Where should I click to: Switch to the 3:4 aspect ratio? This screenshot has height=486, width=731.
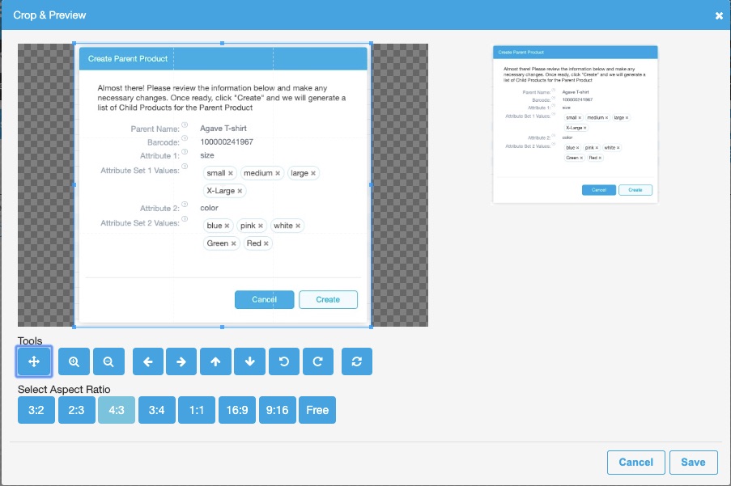[x=156, y=410]
